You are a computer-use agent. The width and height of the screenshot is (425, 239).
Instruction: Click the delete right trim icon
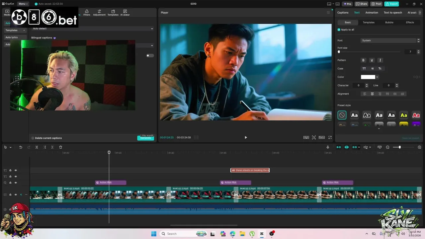[52, 147]
